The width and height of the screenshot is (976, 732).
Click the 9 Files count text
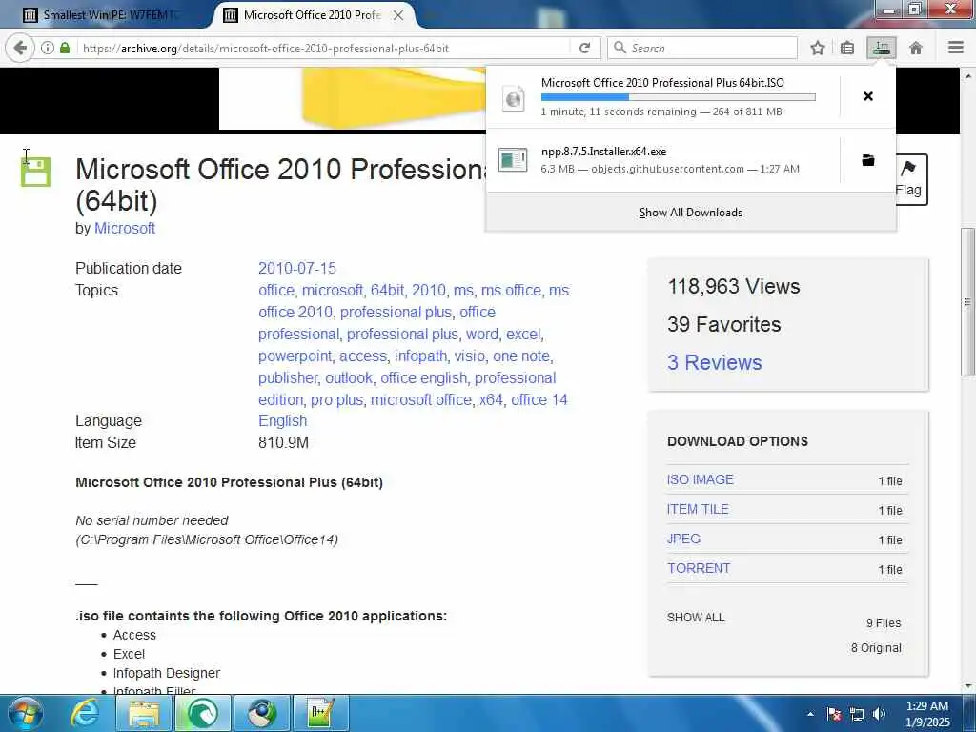click(884, 623)
